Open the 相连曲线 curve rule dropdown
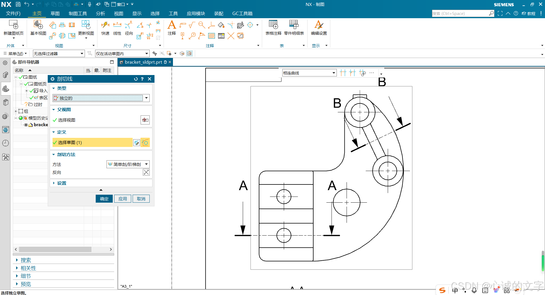Viewport: 545px width, 295px height. point(309,73)
